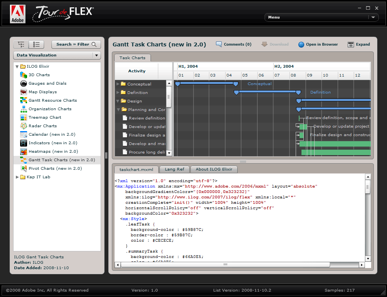Image resolution: width=387 pixels, height=297 pixels.
Task: Click the vertical sidebar splitter handle
Action: coord(106,155)
